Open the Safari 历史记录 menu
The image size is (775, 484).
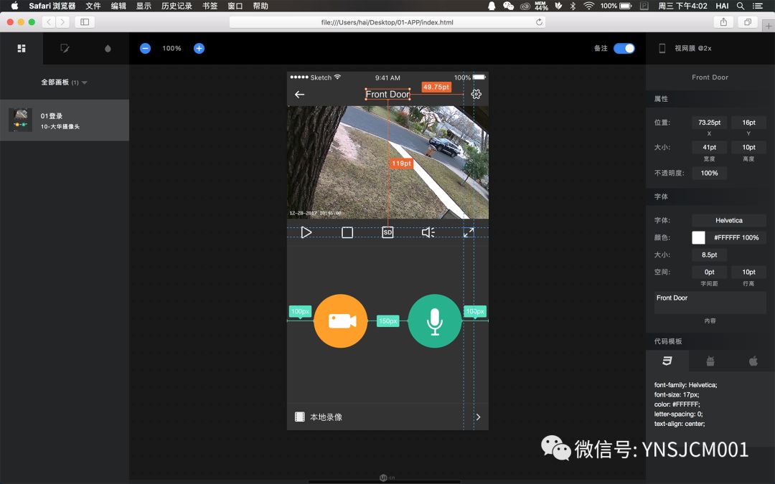[x=176, y=6]
